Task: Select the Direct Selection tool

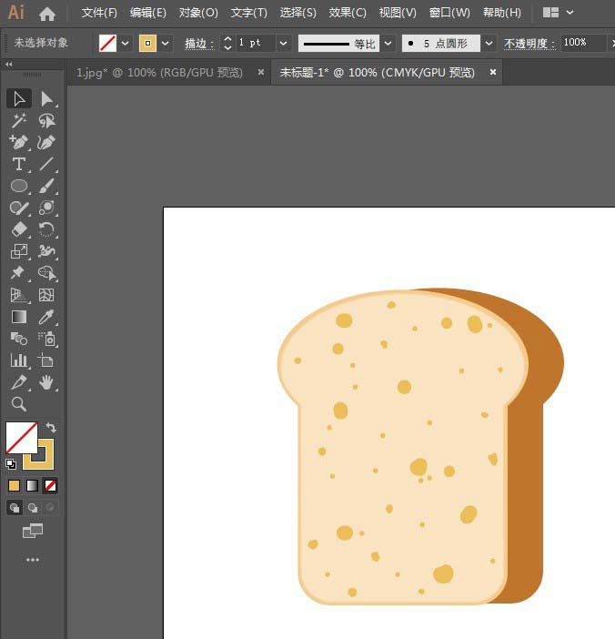Action: pos(46,98)
